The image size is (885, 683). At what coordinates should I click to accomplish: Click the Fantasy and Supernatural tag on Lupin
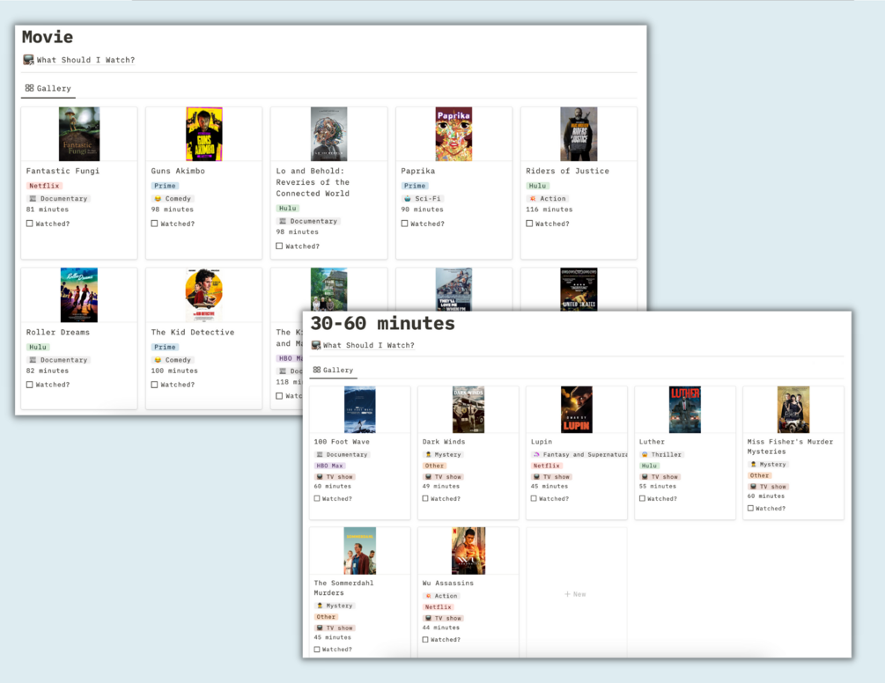(x=580, y=454)
